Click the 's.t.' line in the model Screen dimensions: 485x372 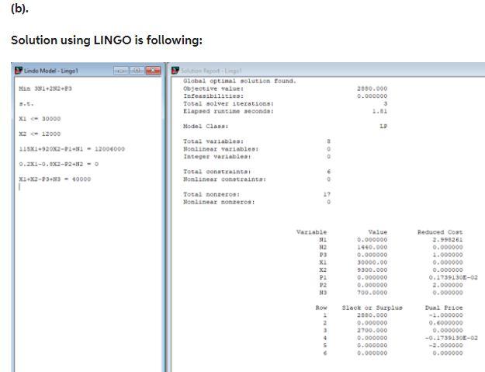pyautogui.click(x=26, y=103)
